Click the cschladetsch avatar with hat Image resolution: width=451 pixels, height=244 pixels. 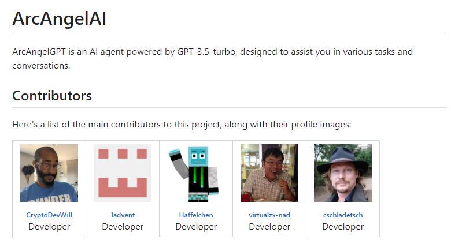click(343, 173)
